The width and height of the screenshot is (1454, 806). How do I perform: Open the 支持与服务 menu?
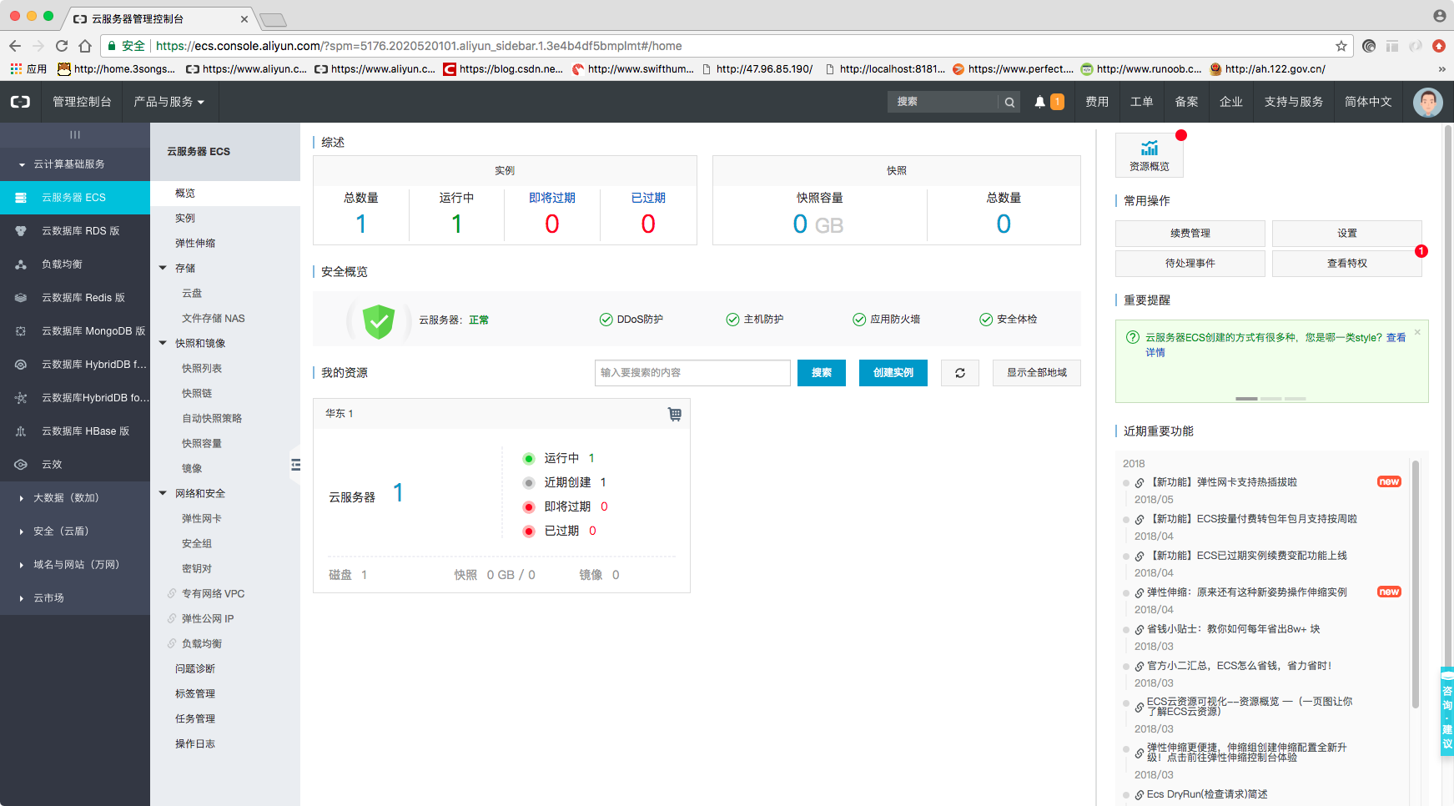(1293, 102)
